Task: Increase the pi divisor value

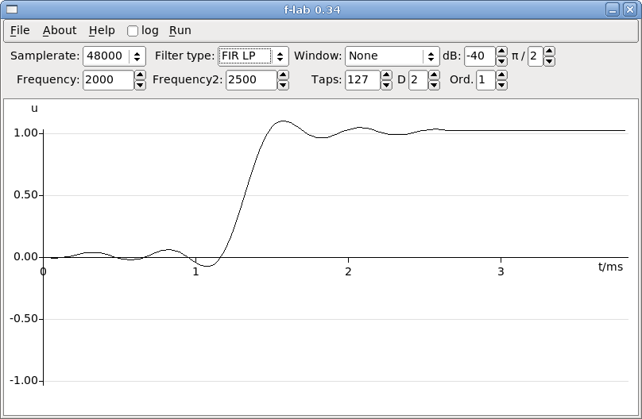Action: [x=550, y=52]
